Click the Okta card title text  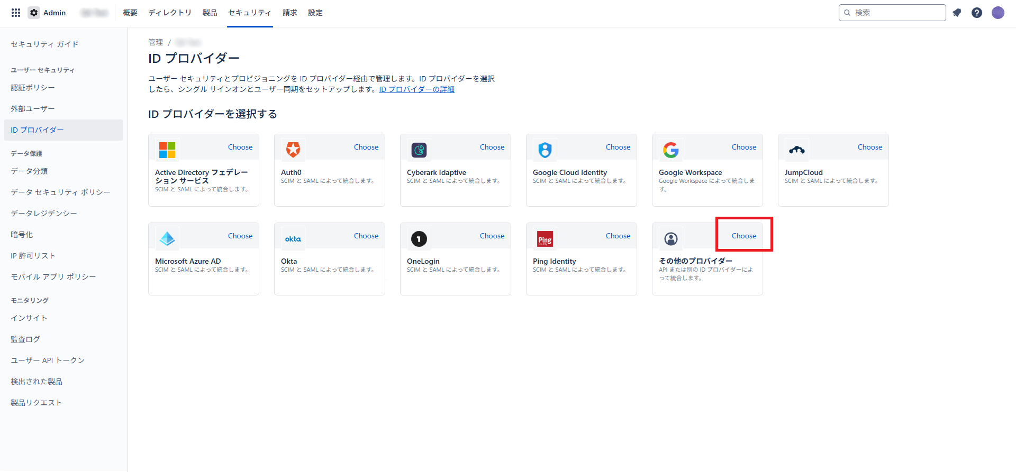click(289, 261)
